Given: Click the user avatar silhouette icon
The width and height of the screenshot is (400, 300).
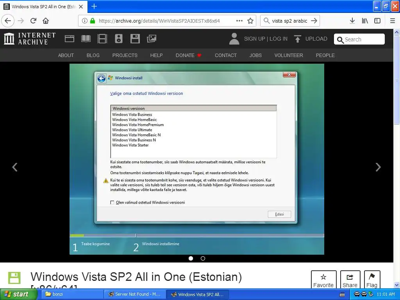Looking at the screenshot, I should click(x=234, y=39).
